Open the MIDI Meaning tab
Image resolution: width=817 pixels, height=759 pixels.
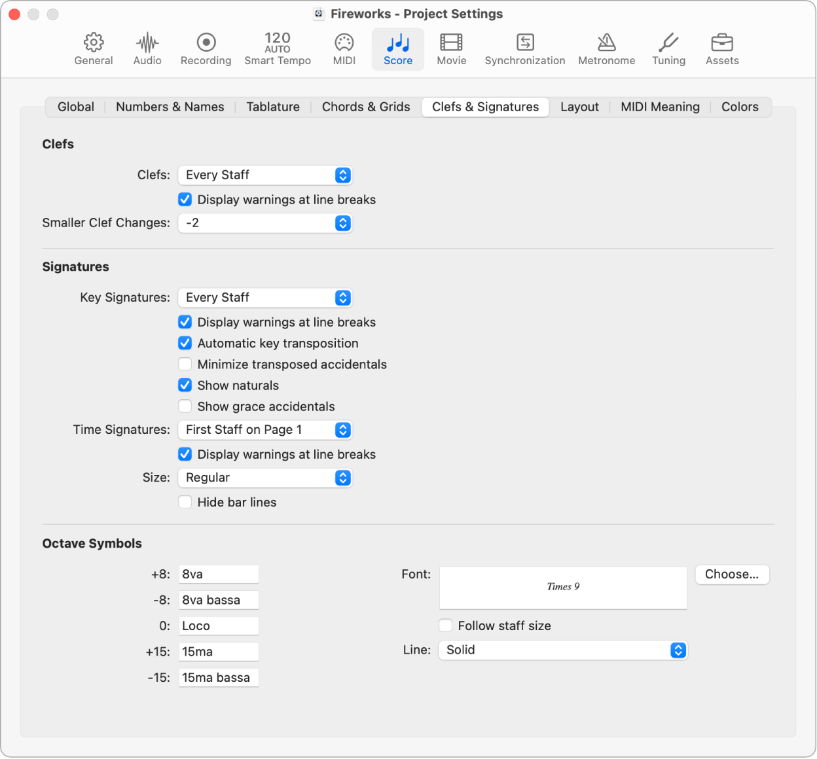[x=660, y=107]
